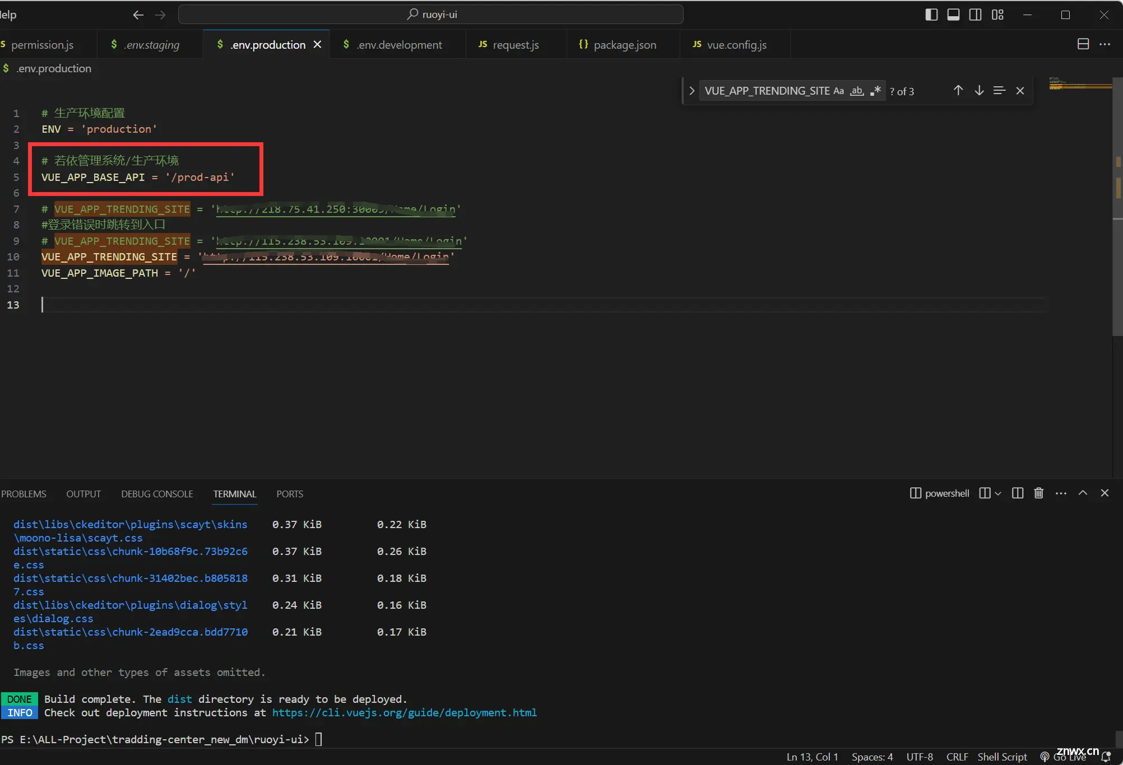Click CRLF line ending status item
1123x765 pixels.
tap(957, 757)
